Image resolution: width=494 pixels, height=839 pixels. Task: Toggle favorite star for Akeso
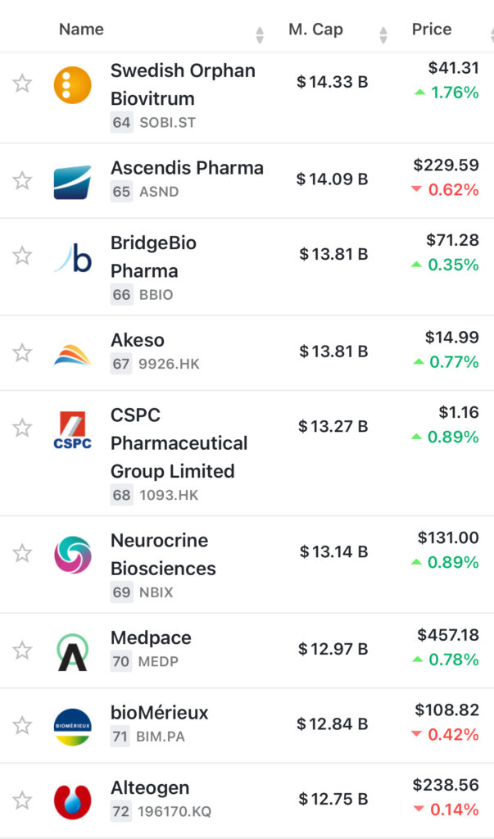(22, 352)
